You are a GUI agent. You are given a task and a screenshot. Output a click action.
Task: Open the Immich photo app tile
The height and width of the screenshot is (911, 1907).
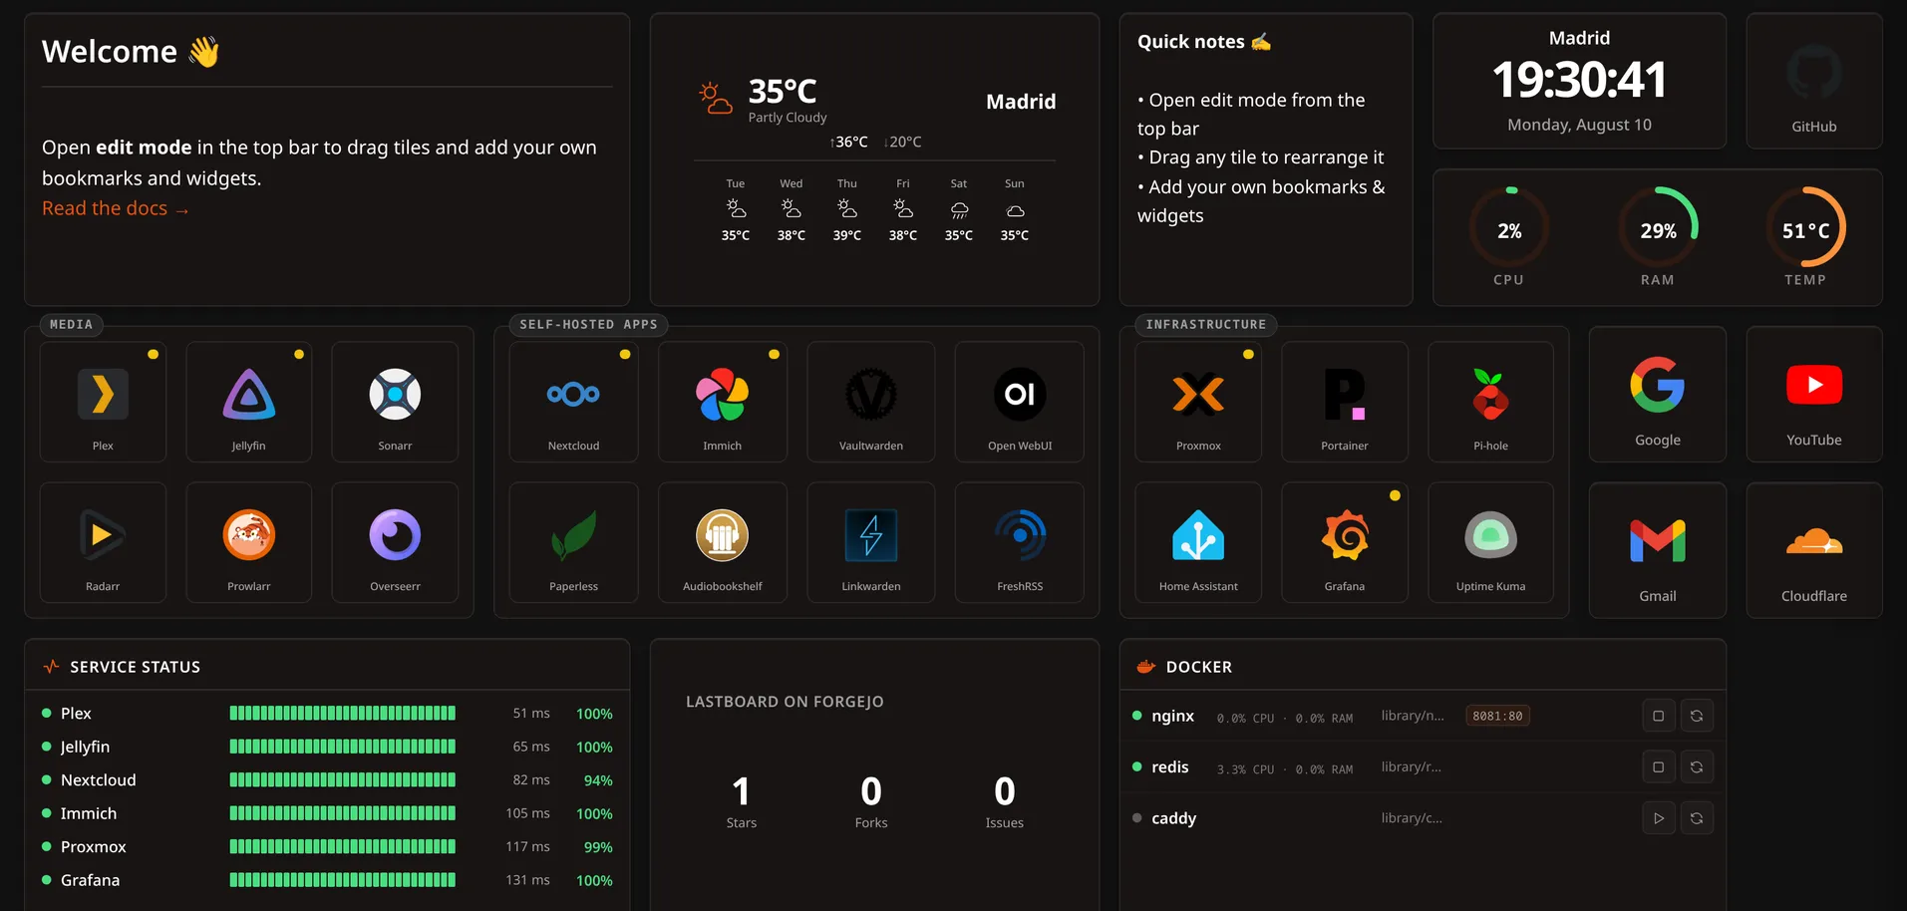[x=723, y=402]
